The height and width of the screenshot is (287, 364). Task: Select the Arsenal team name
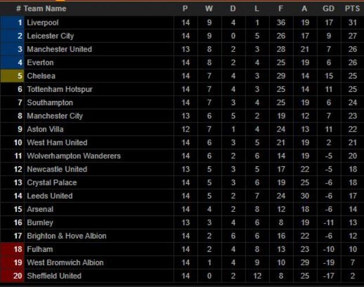coord(40,209)
